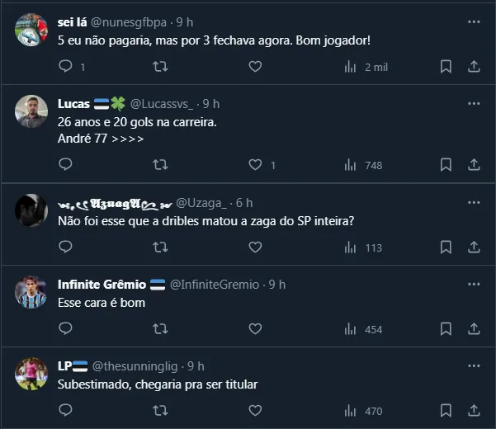Click the avatar of thesunninglig
This screenshot has width=496, height=429.
pos(31,373)
